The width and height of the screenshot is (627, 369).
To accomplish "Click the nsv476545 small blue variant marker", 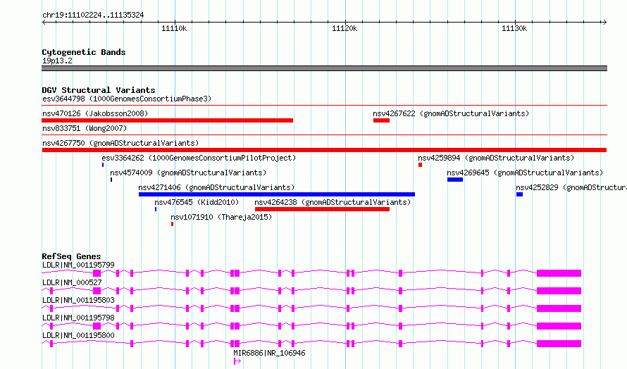I will click(156, 209).
